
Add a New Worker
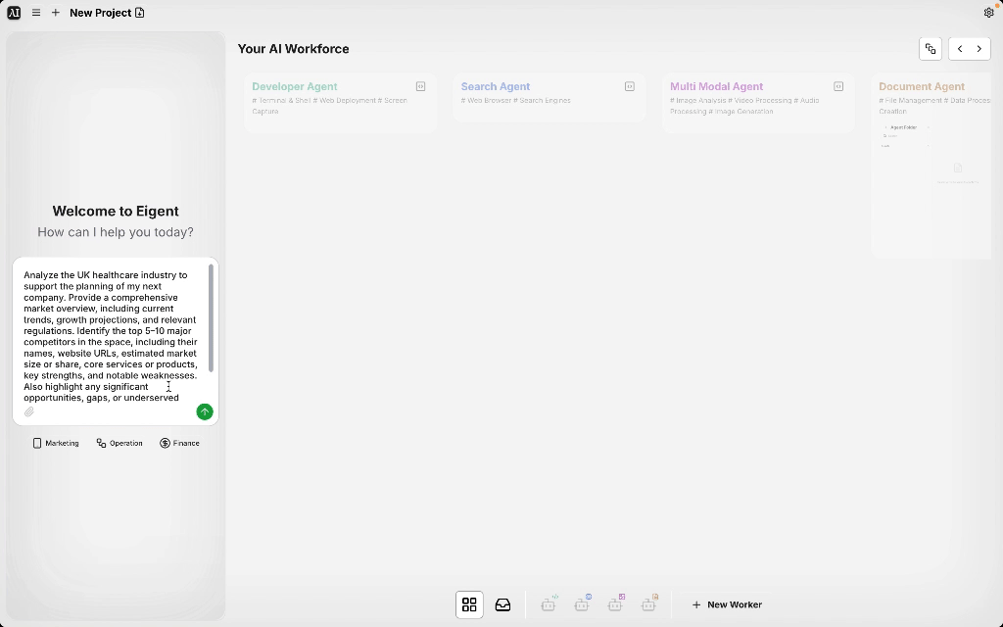727,604
